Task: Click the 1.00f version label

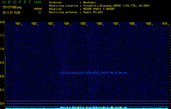Action: tap(38, 2)
